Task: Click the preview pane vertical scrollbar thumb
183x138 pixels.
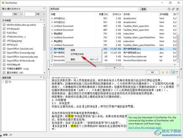Action: click(178, 86)
